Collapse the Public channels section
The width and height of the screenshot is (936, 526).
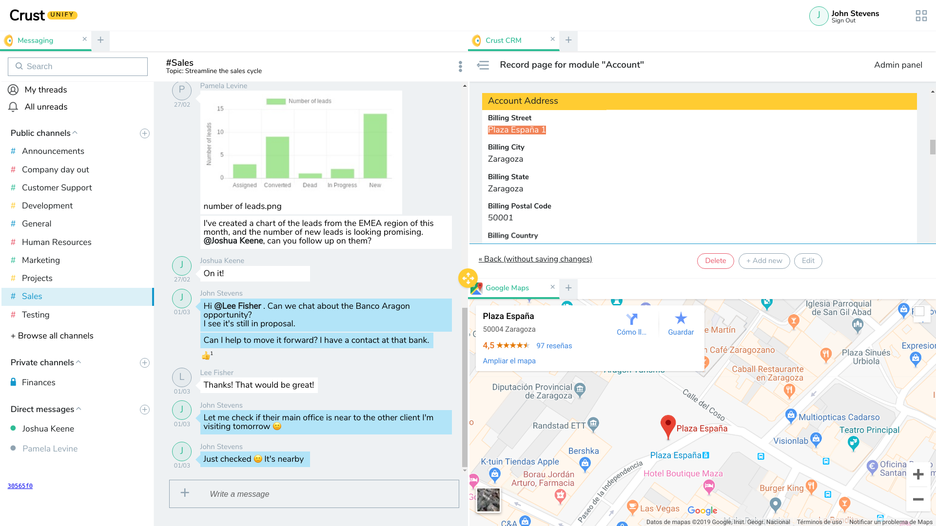[x=75, y=133]
